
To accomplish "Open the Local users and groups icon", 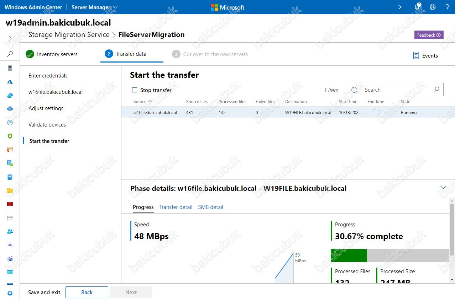I will 10,231.
